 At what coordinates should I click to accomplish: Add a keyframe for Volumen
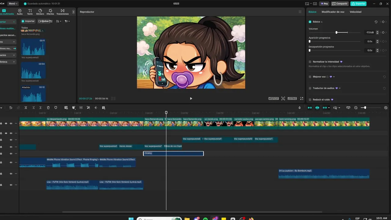[x=383, y=32]
